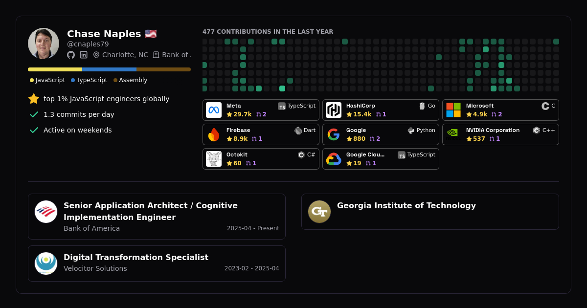The image size is (587, 308).
Task: Click the Meta organization logo
Action: 214,110
